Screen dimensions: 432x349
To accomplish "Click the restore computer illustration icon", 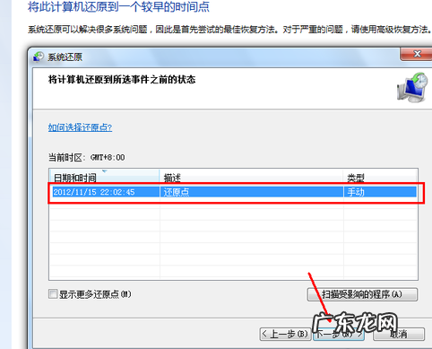I will (412, 87).
